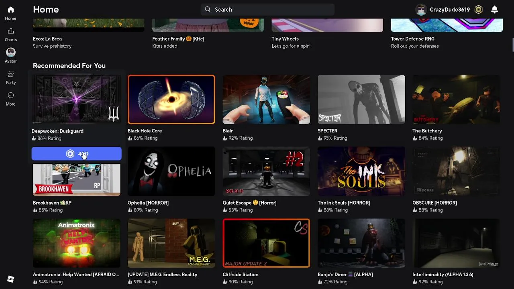
Task: Click the 84% Rating under The Butchery
Action: [x=428, y=138]
